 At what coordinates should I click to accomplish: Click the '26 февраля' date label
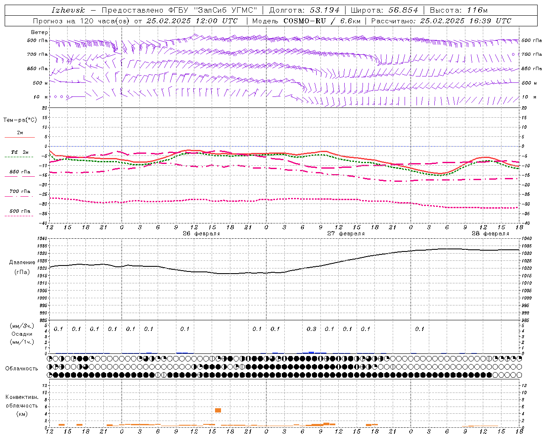click(201, 234)
